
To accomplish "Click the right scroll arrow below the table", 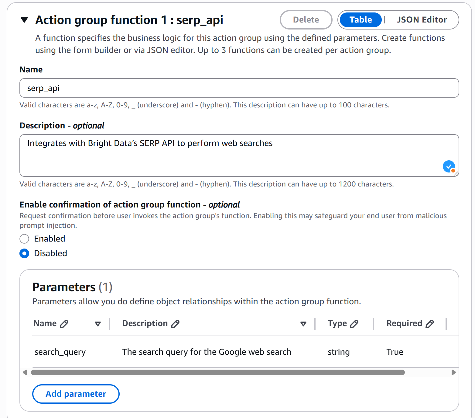I will point(454,372).
